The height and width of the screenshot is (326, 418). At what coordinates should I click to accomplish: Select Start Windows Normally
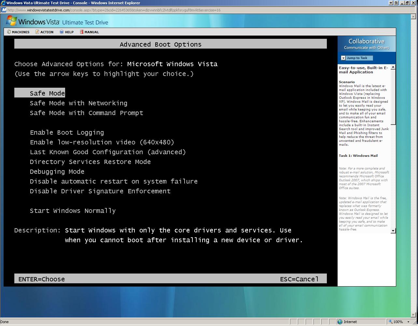73,211
